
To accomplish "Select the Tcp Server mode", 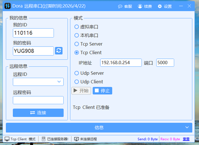I will pos(77,44).
